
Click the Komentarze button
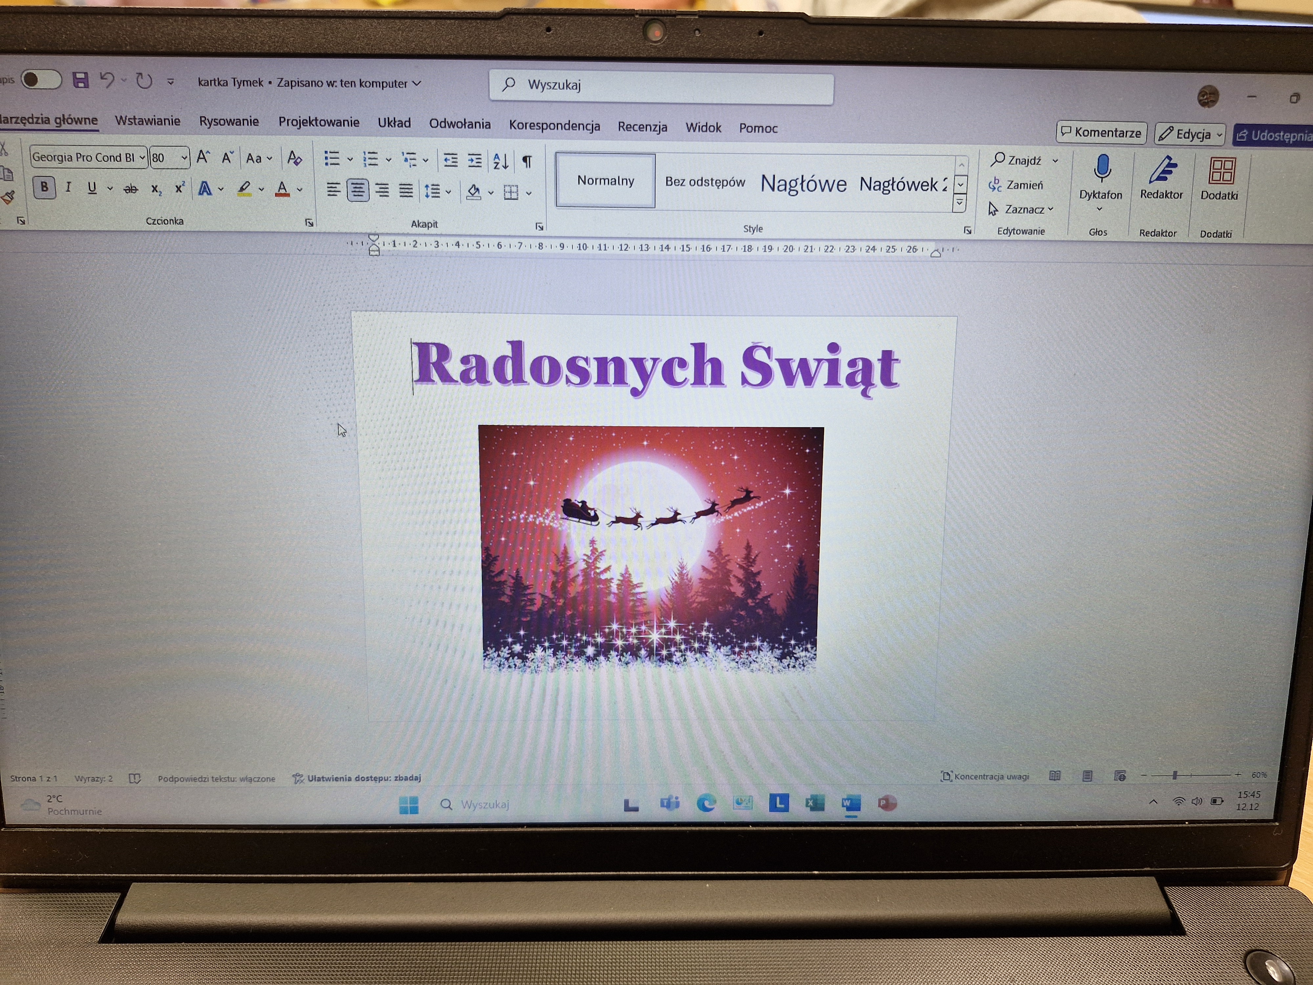point(1101,132)
